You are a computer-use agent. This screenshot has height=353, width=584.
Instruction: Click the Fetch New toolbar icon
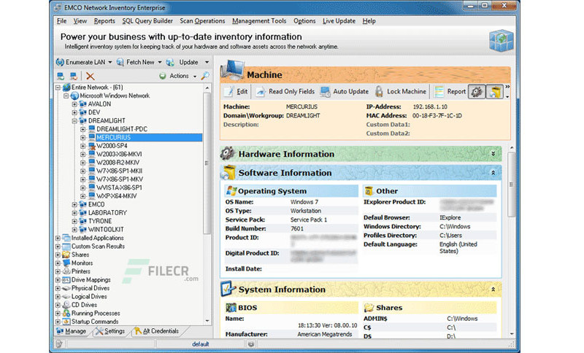[120, 62]
